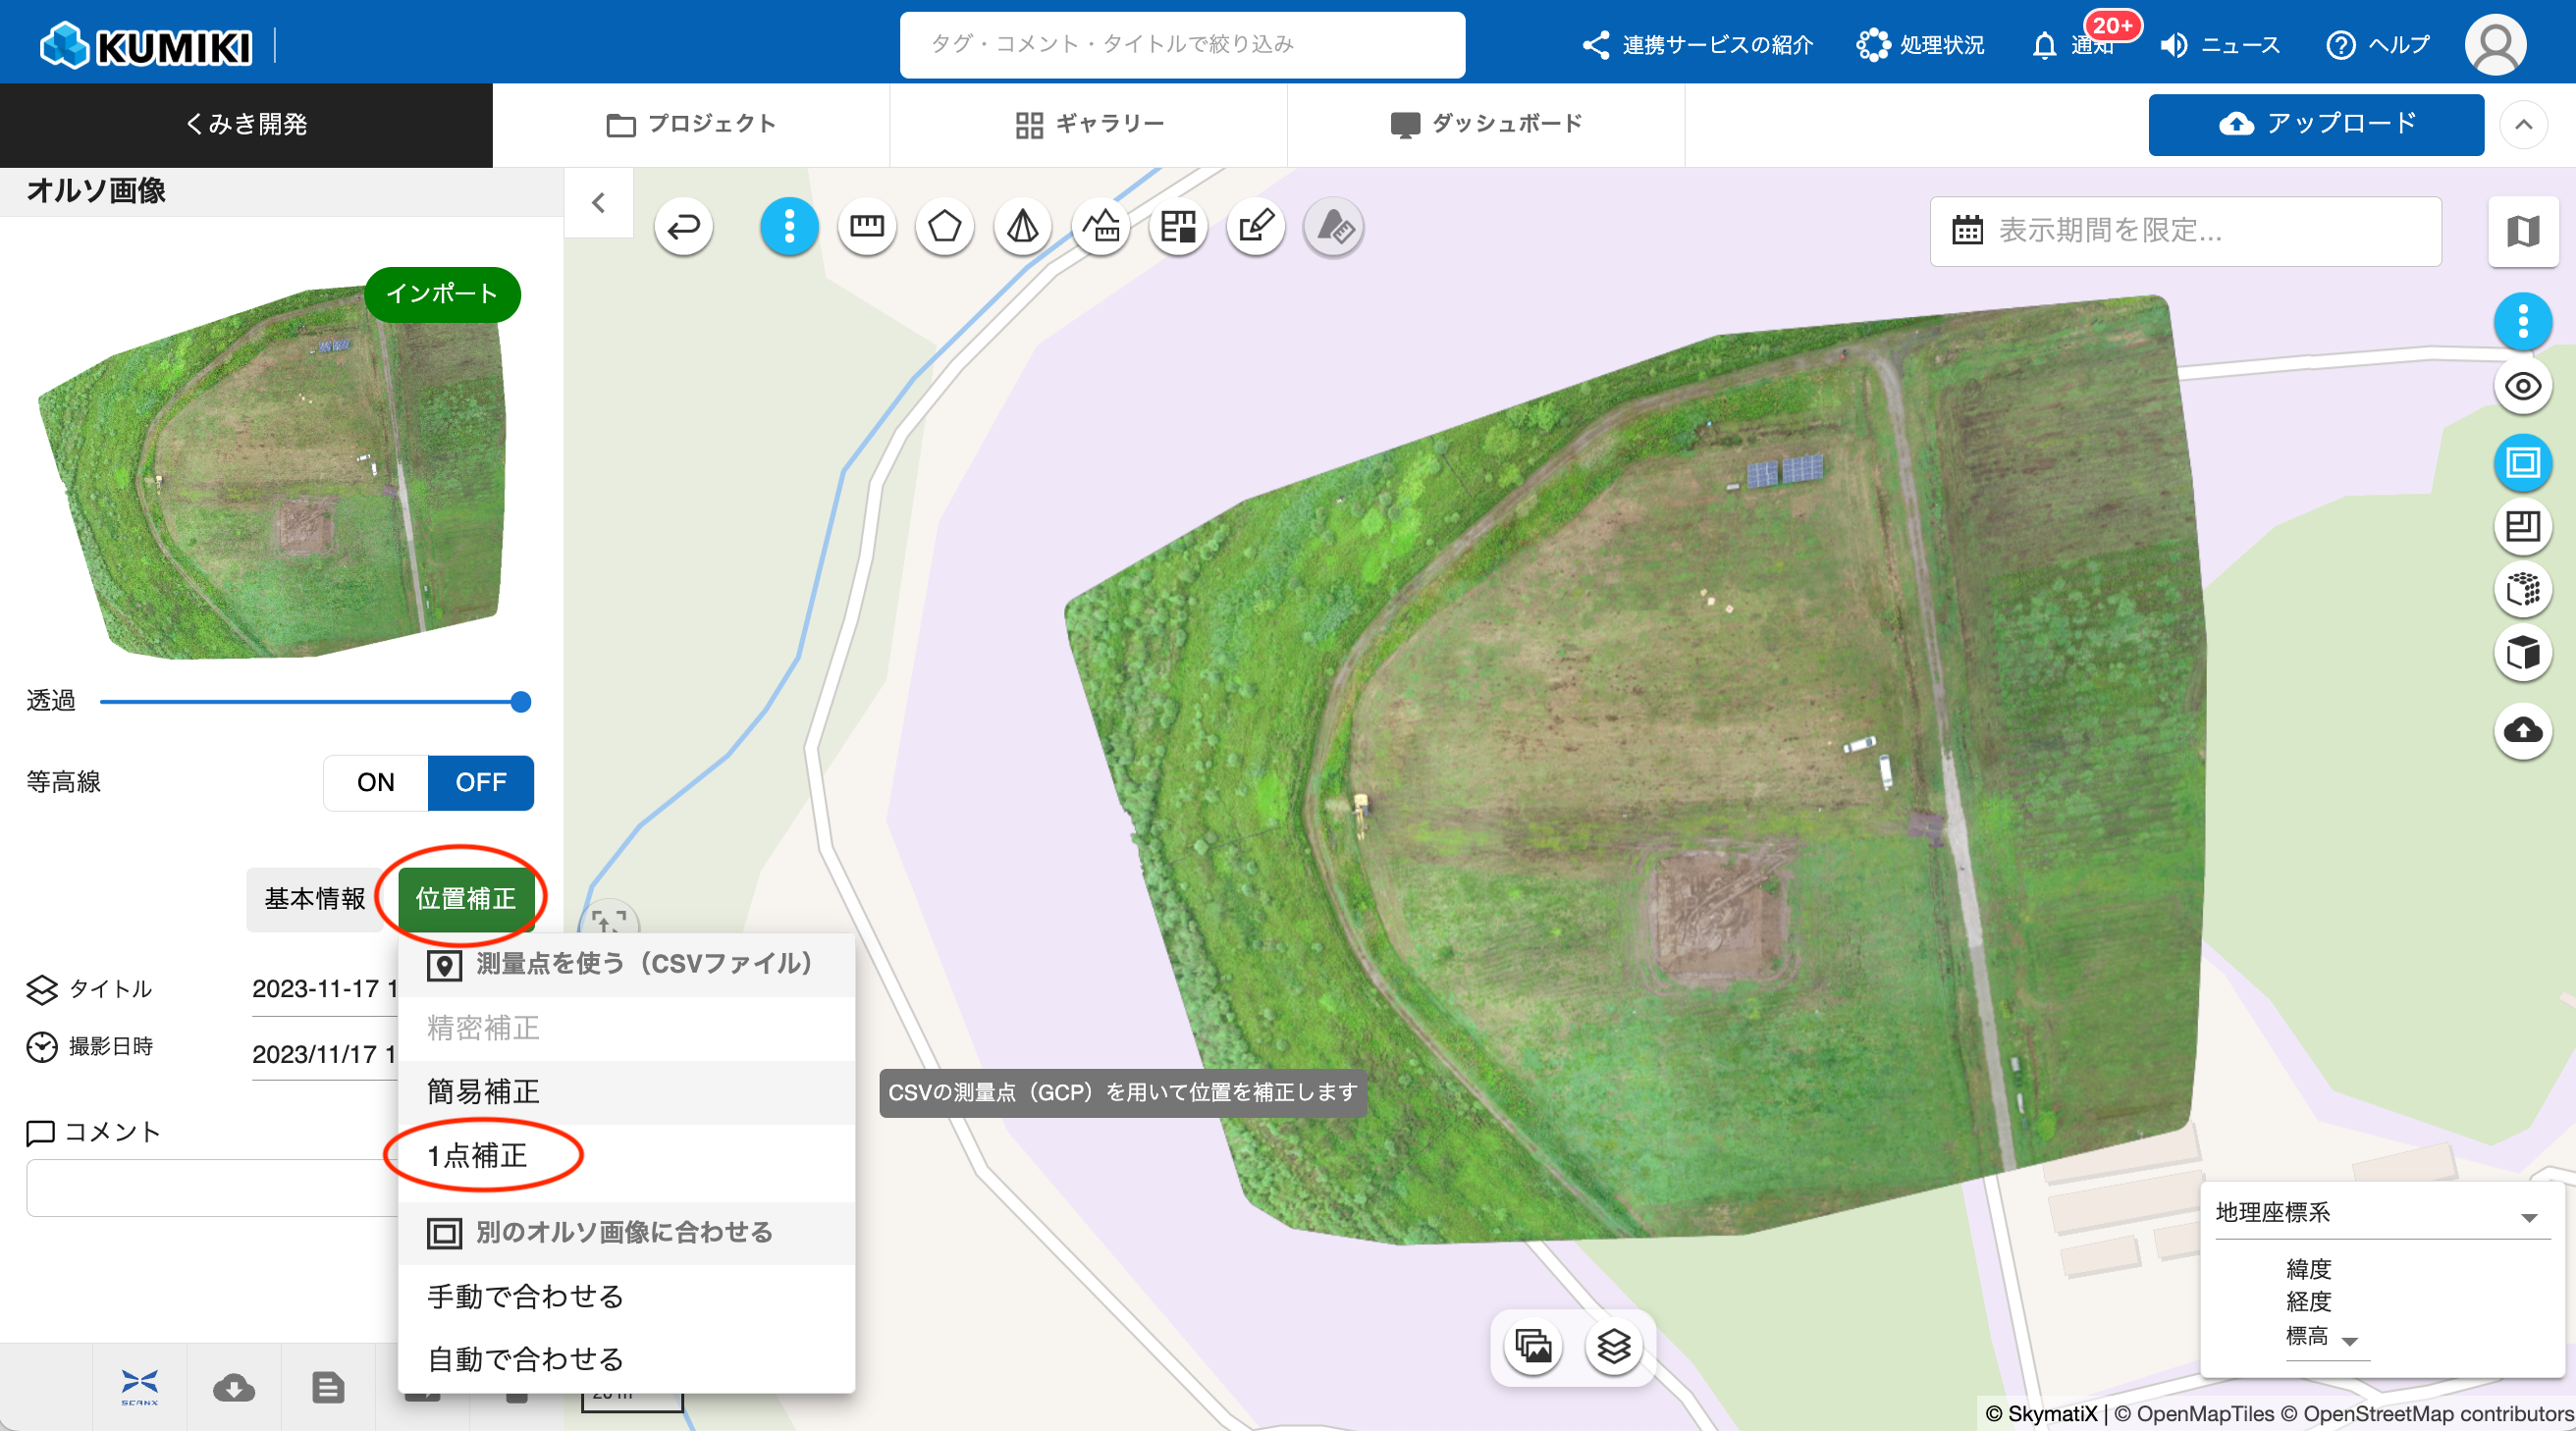Open the layers stack icon at bottom

[x=1613, y=1346]
